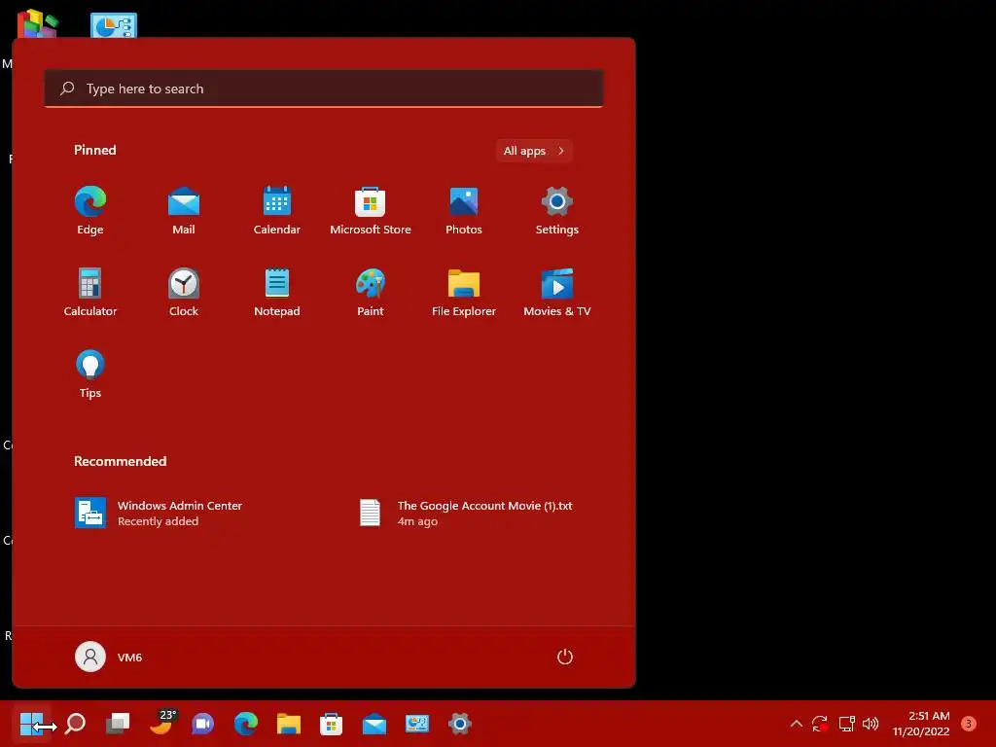
Task: Launch Notepad from Start menu
Action: (x=277, y=292)
